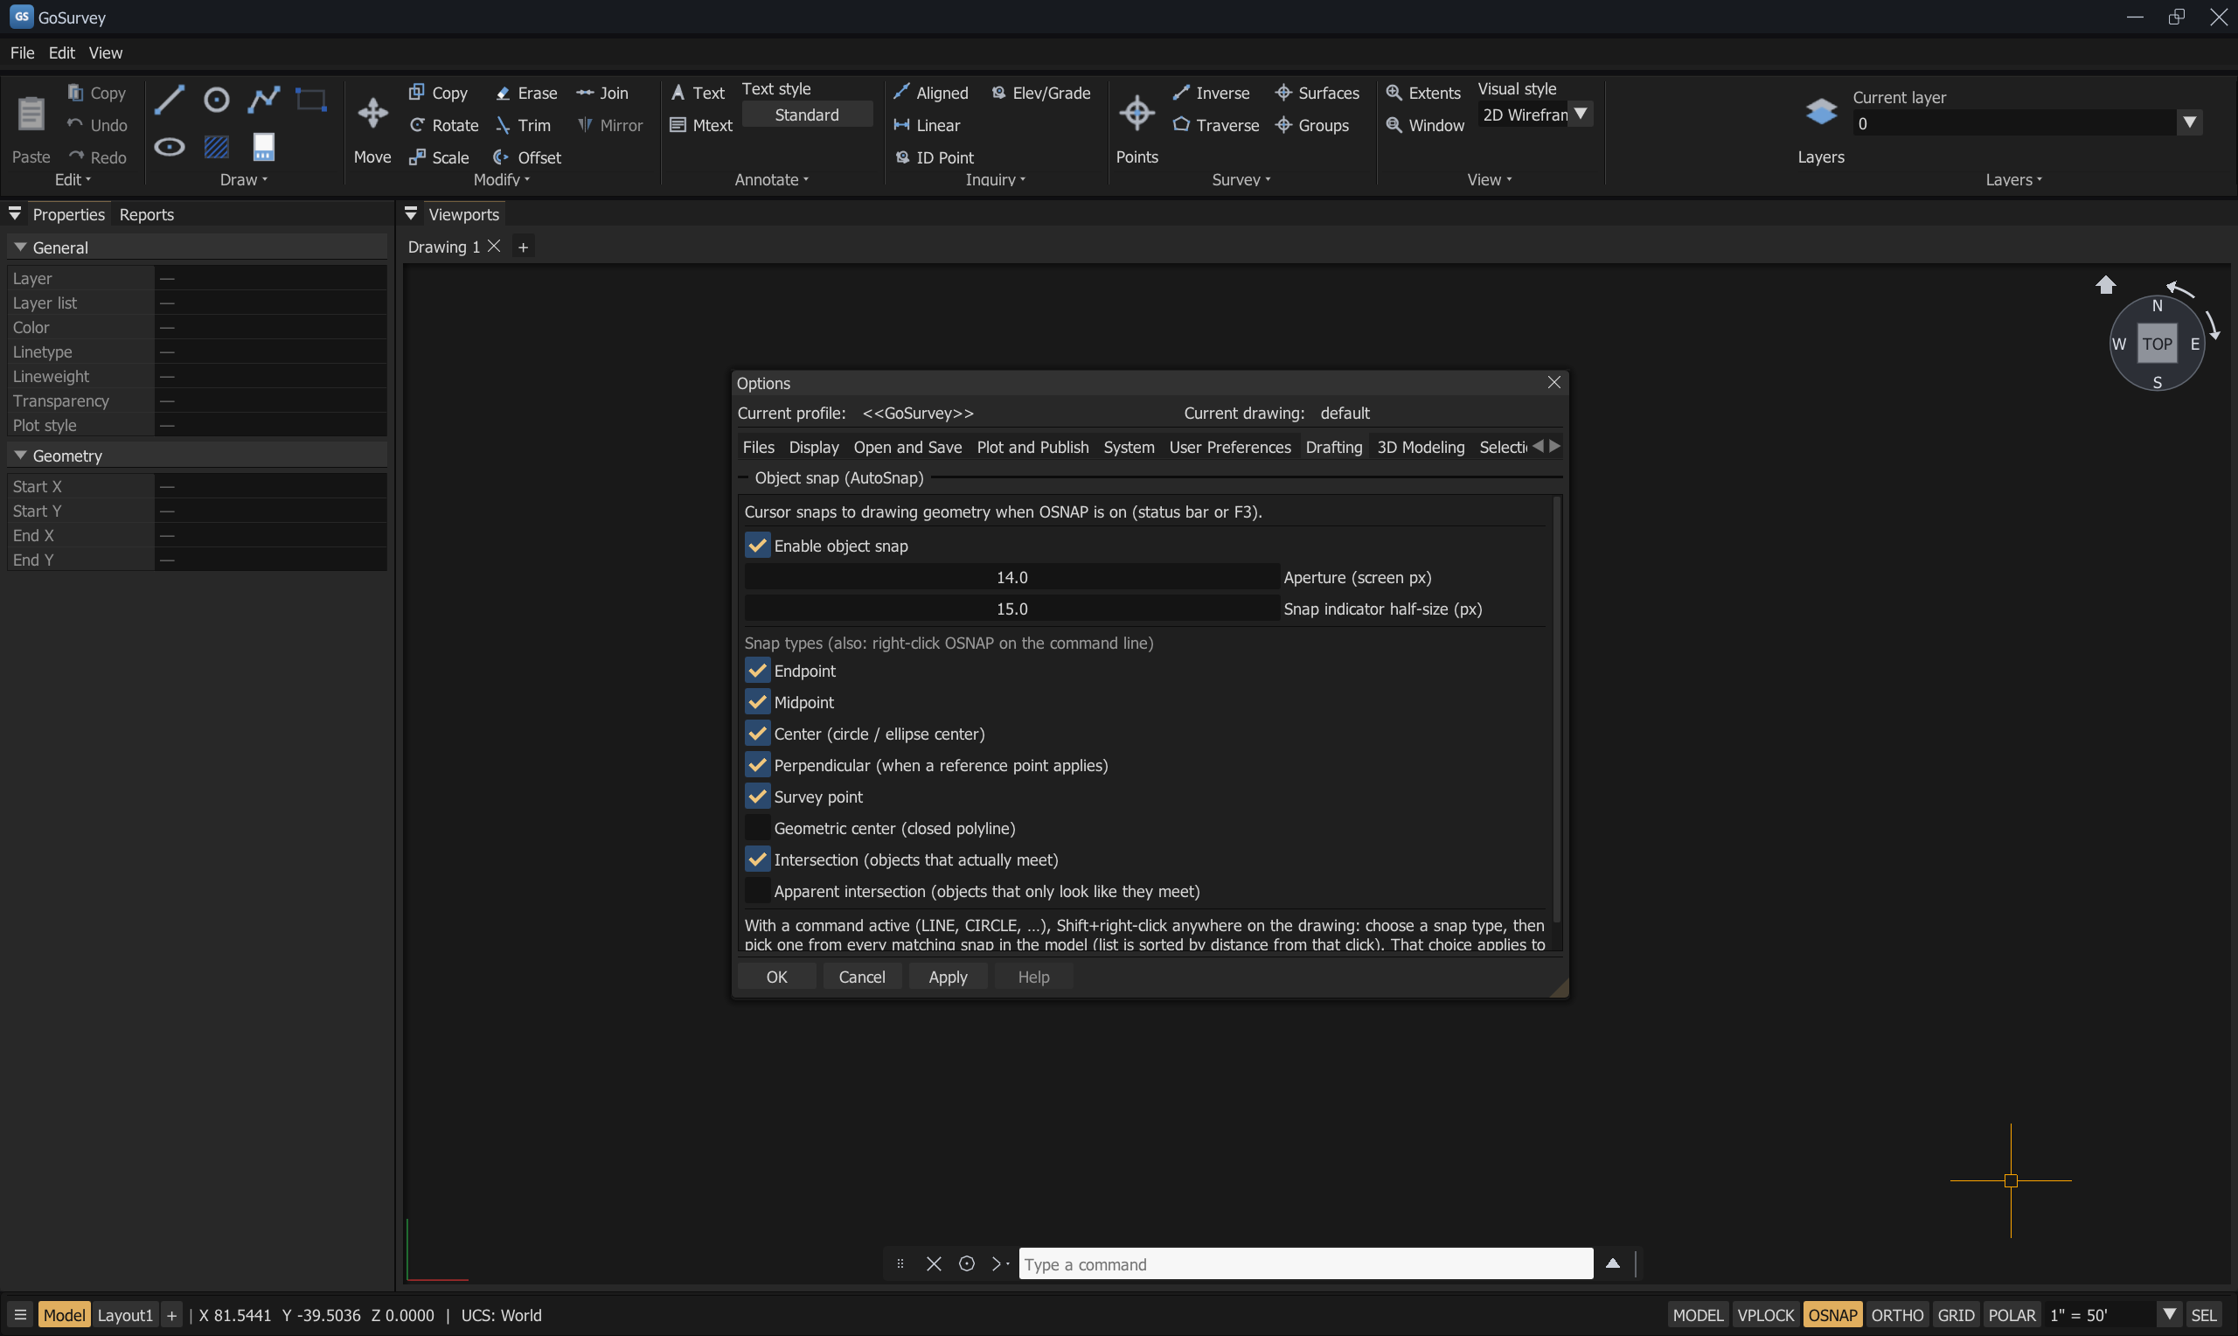The height and width of the screenshot is (1336, 2238).
Task: Collapse the General properties section
Action: (20, 247)
